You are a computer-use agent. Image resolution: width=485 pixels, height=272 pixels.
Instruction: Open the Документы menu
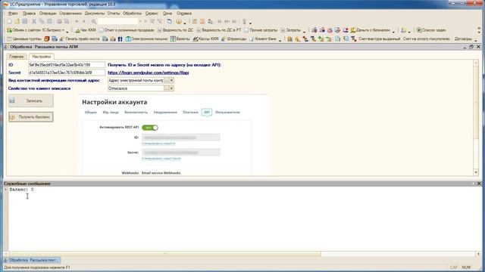[x=95, y=14]
